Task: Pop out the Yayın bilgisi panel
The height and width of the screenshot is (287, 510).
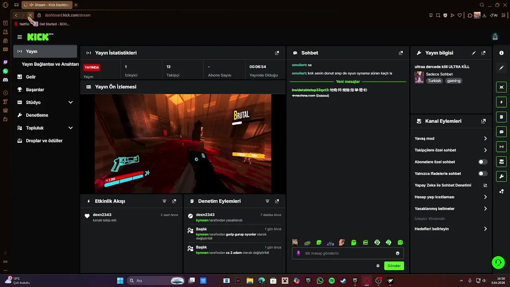Action: pos(483,53)
